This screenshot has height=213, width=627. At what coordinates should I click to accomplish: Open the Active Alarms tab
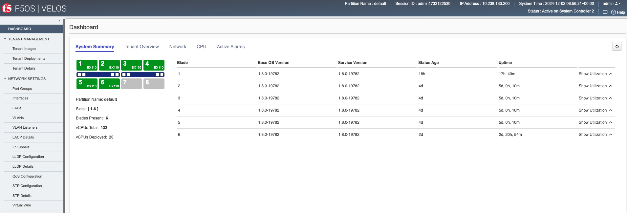230,47
